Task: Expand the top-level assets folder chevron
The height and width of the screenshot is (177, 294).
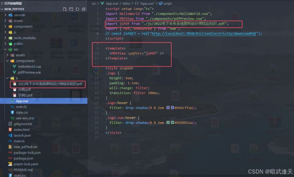Action: (x=6, y=21)
